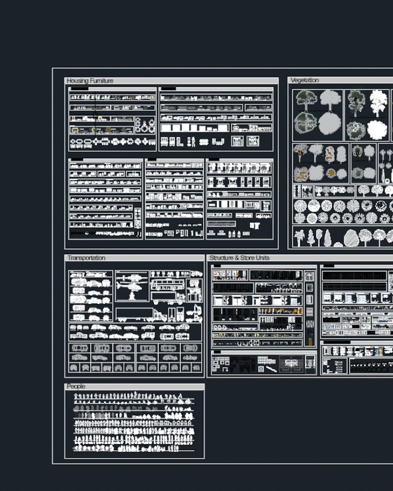
Task: Click the solid gray tree canopy plan view
Action: coord(329,123)
